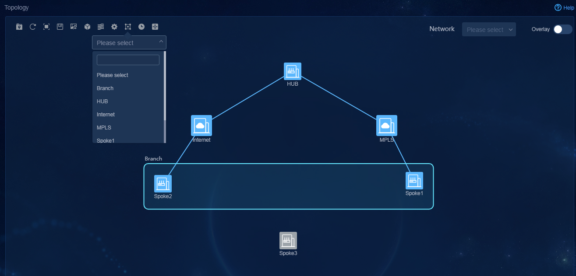Select the gray Spoke3 device node
The image size is (576, 276).
[x=288, y=241]
